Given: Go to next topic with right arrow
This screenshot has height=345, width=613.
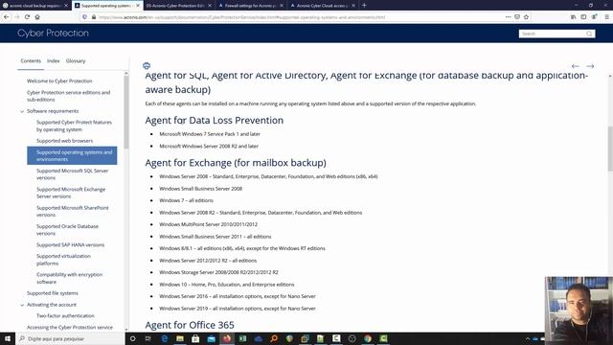Looking at the screenshot, I should point(590,66).
